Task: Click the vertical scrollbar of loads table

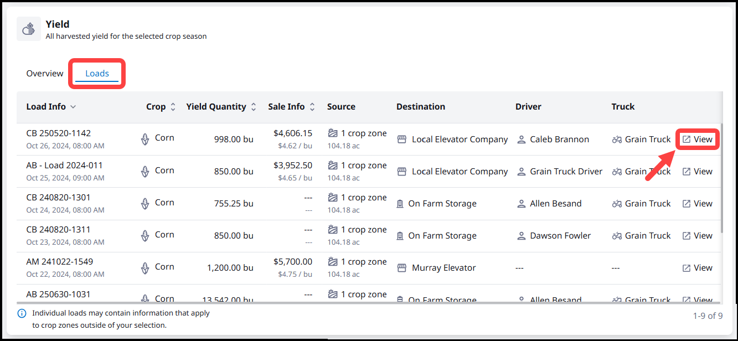Action: pyautogui.click(x=721, y=177)
